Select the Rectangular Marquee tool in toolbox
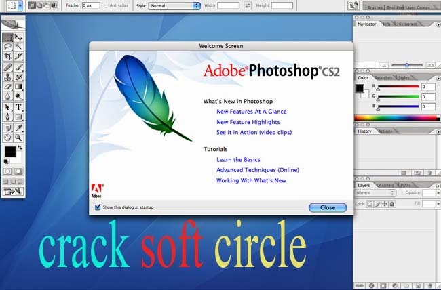The height and width of the screenshot is (290, 441). click(x=8, y=37)
